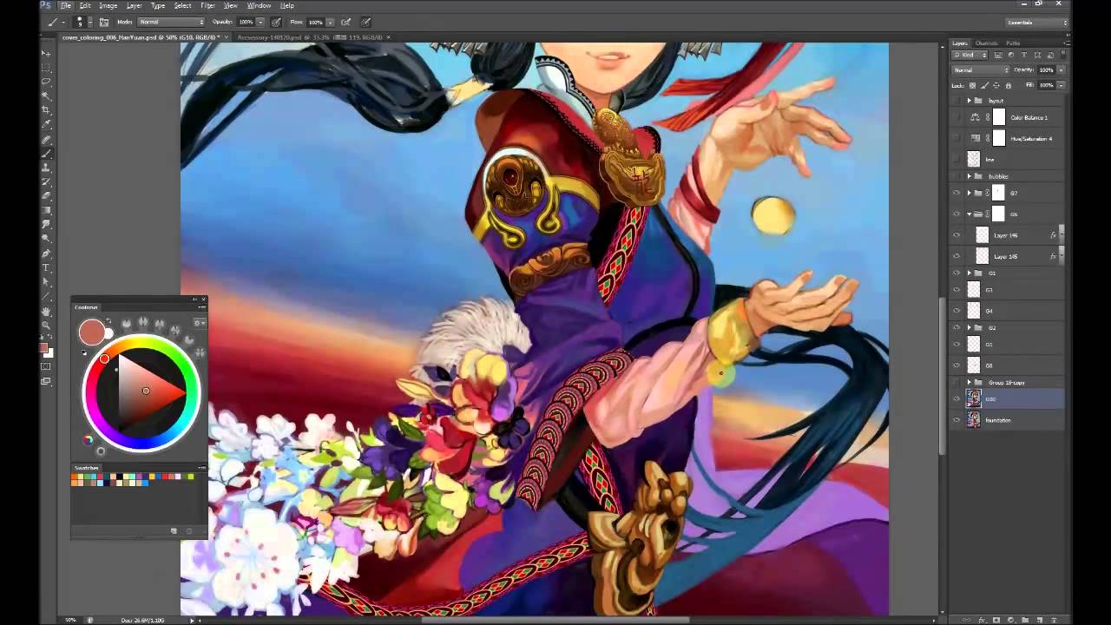Toggle the Brush panel icon in options bar
Viewport: 1111px width, 625px height.
(104, 22)
